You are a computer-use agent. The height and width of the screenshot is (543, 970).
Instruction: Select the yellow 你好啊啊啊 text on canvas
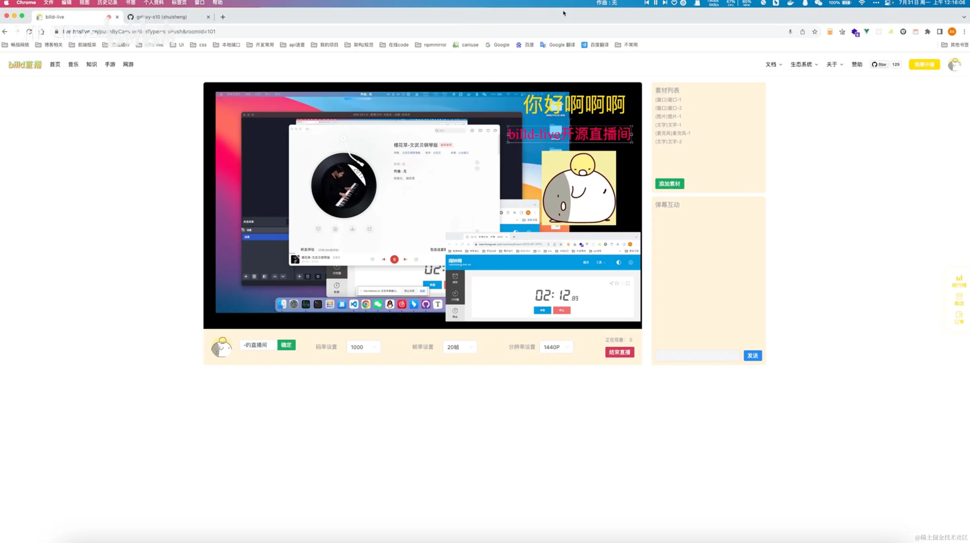574,104
